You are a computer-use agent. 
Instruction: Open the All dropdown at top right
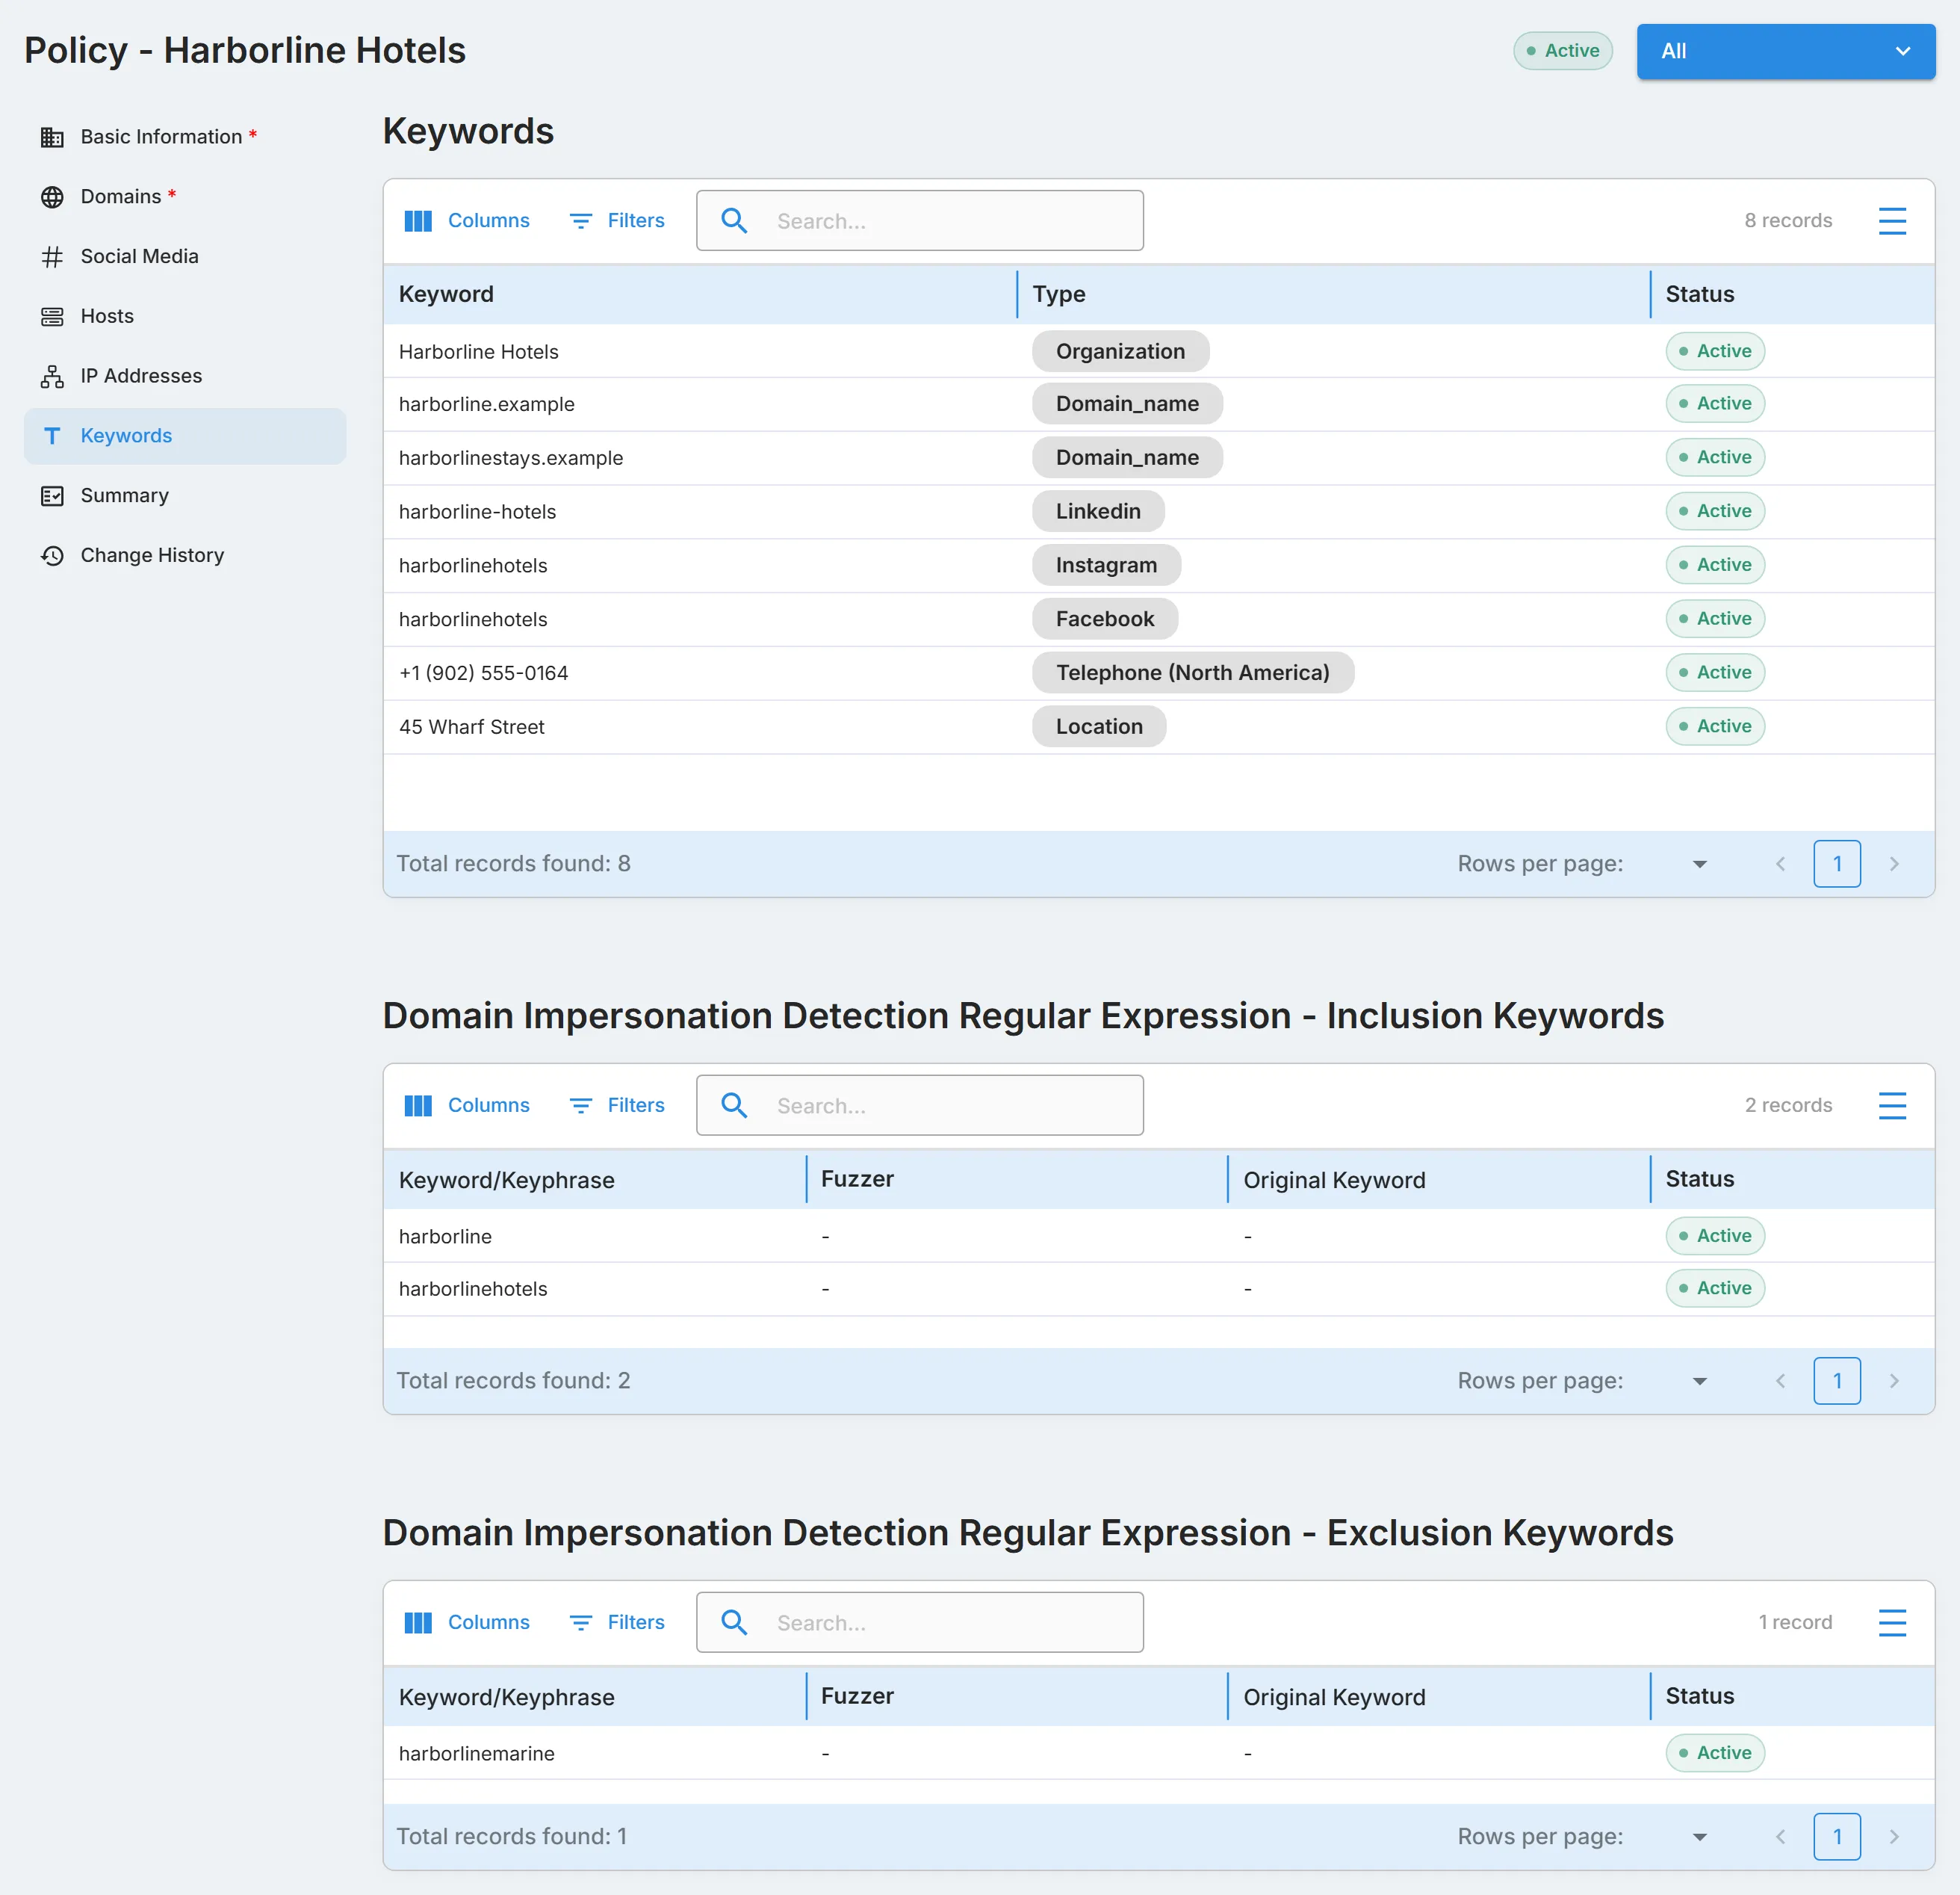1786,51
